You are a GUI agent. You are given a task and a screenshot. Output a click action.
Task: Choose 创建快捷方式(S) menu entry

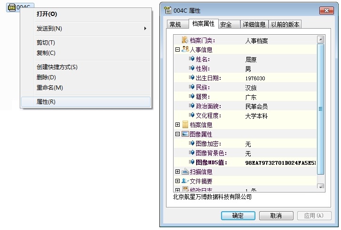point(86,67)
